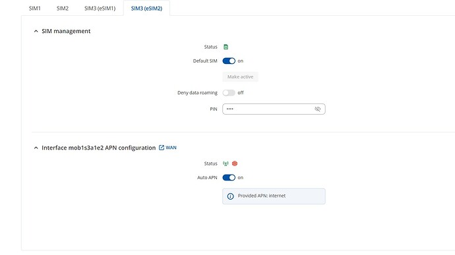Disable the Auto APN toggle
Image resolution: width=455 pixels, height=255 pixels.
click(x=229, y=177)
